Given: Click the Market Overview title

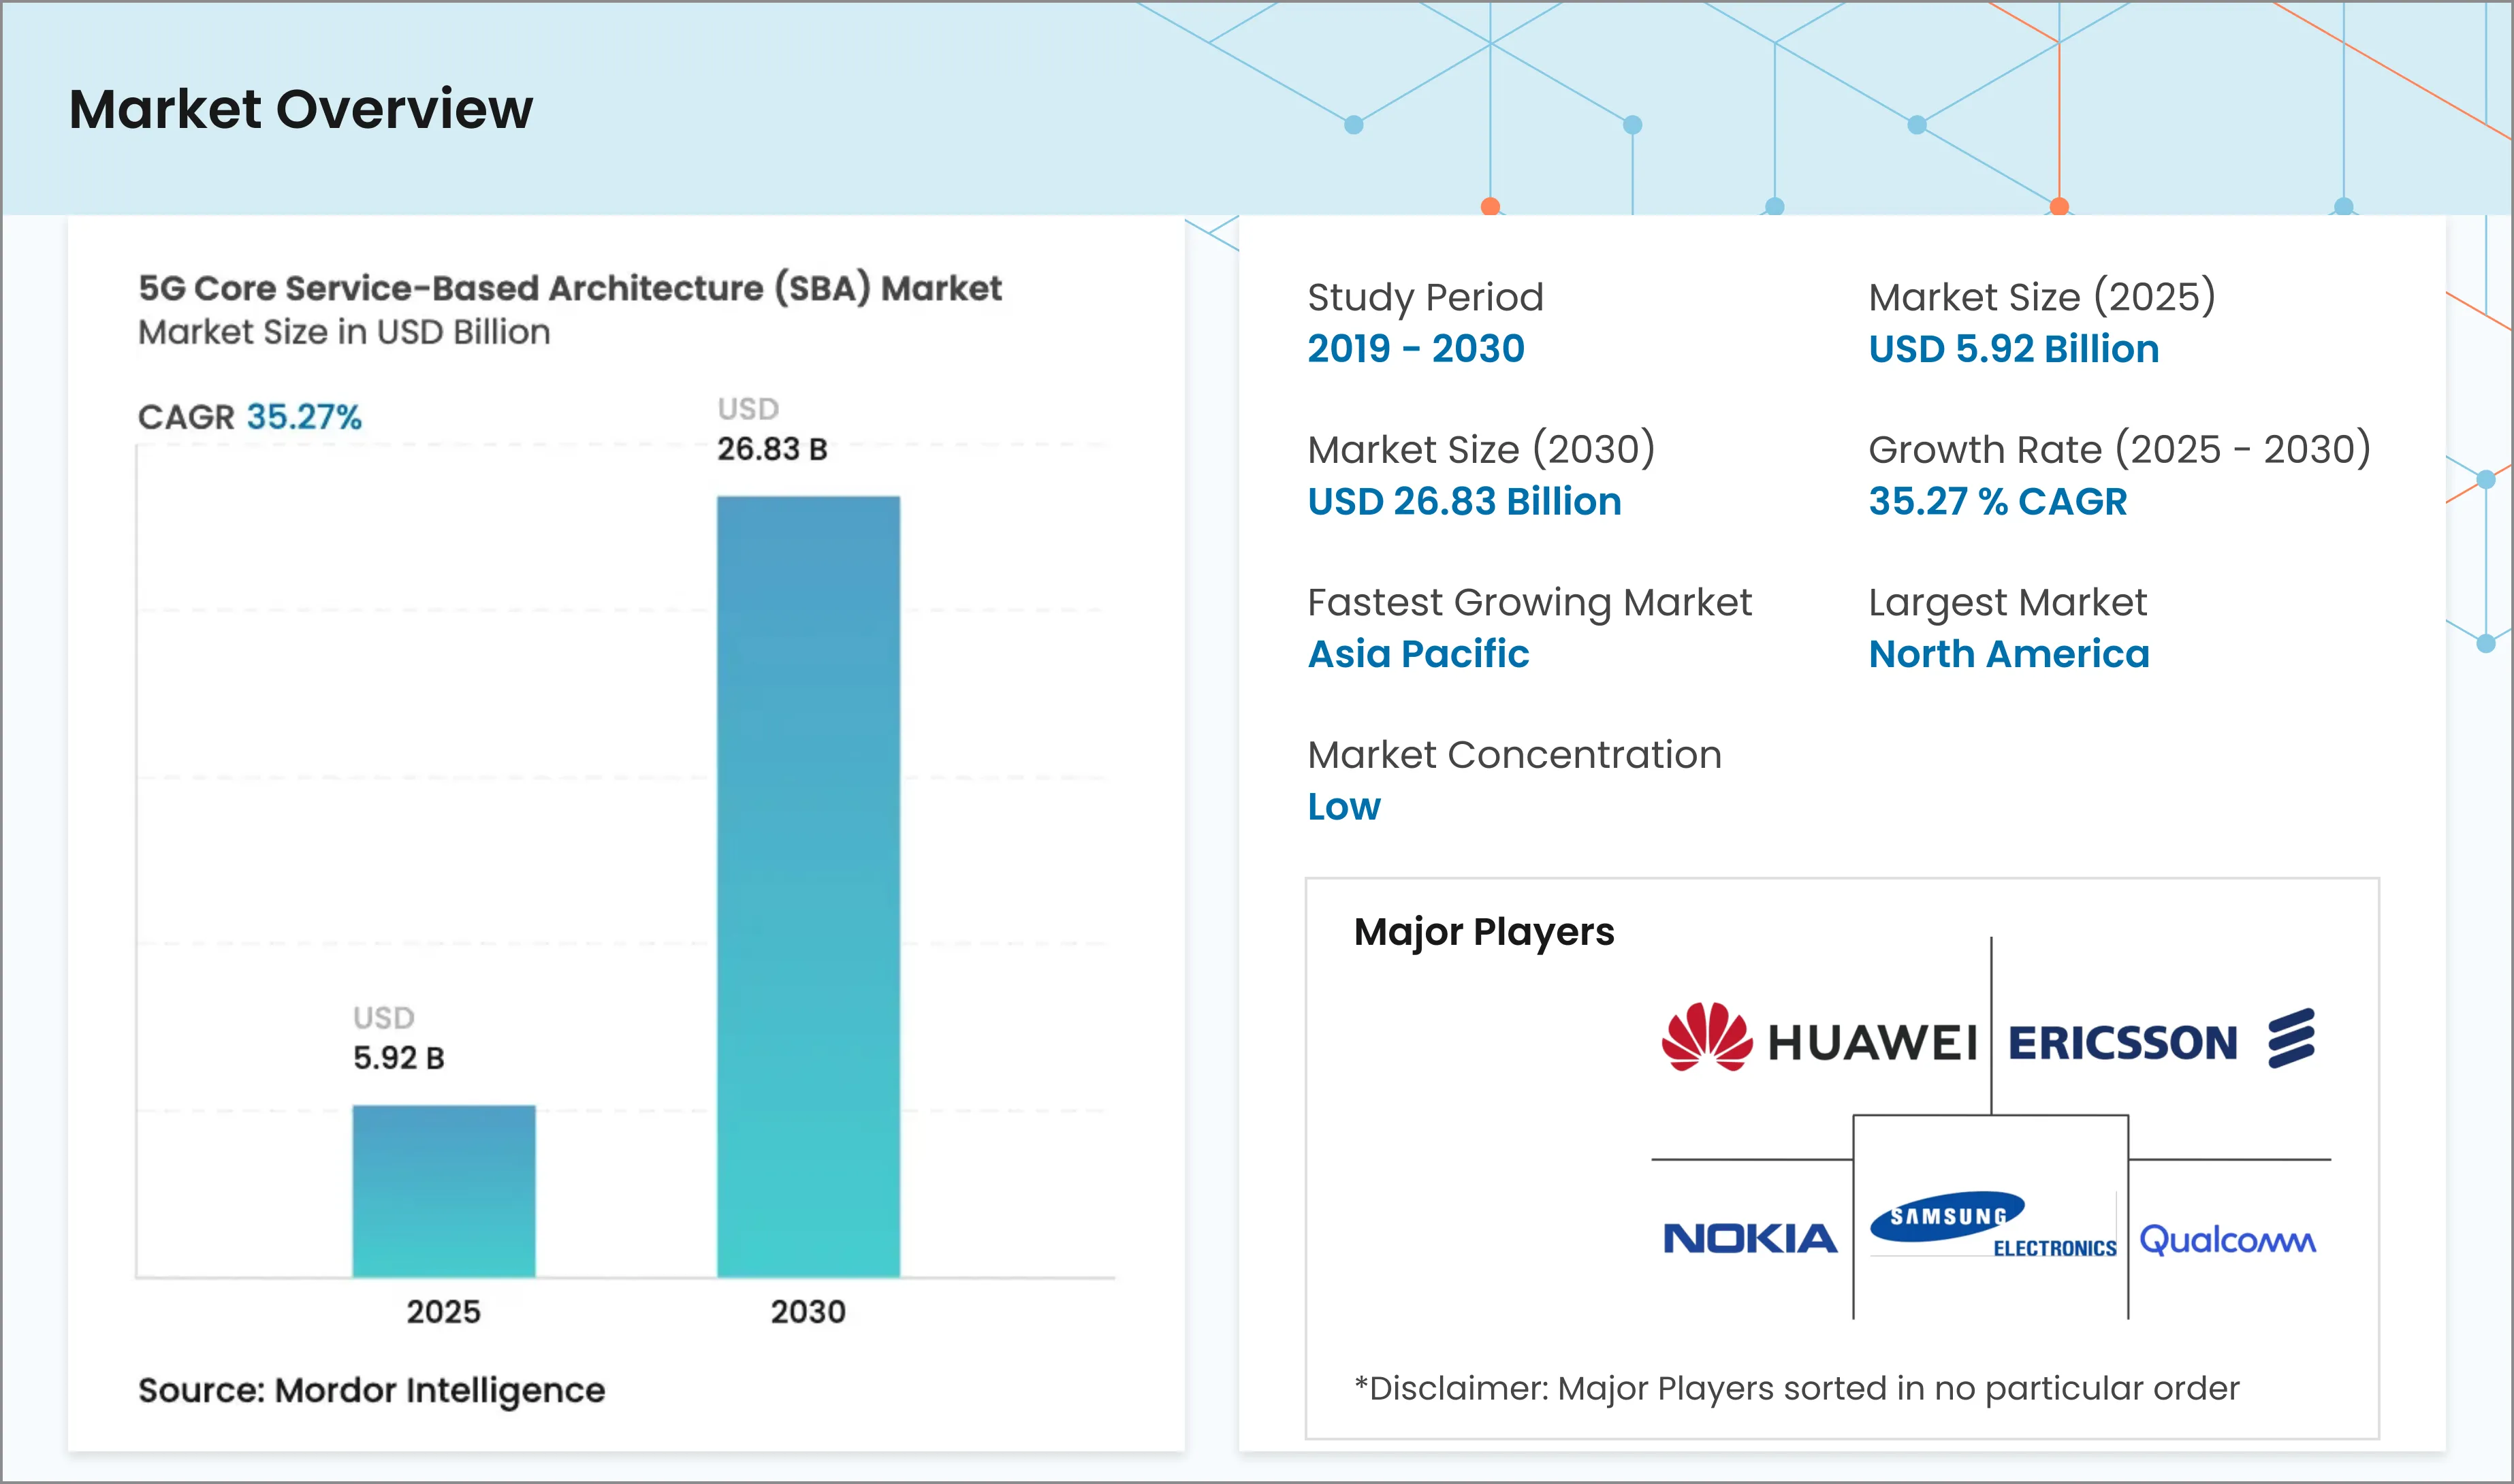Looking at the screenshot, I should (x=300, y=111).
